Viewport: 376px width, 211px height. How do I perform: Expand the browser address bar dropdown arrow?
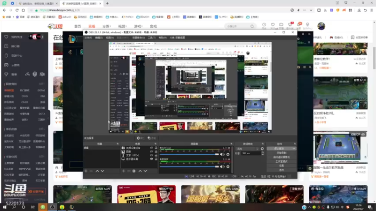311,10
